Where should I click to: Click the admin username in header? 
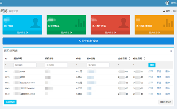tap(173, 3)
